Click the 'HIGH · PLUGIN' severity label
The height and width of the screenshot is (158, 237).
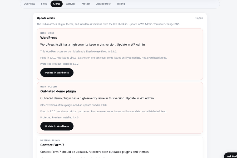point(48,87)
